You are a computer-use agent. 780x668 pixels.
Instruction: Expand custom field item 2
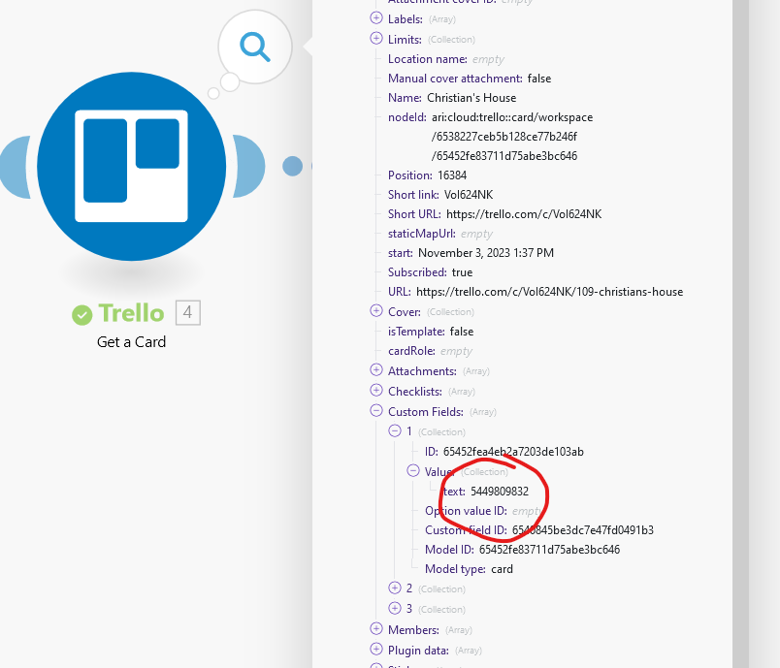coord(395,588)
